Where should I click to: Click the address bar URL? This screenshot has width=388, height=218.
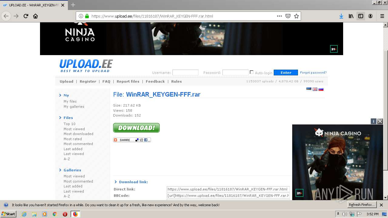pyautogui.click(x=152, y=16)
